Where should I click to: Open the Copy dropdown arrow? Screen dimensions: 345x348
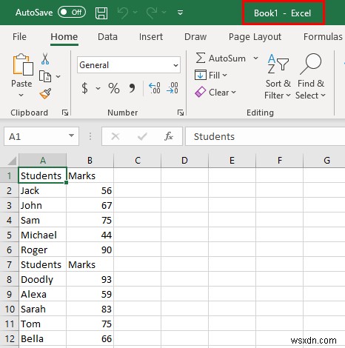(x=58, y=76)
